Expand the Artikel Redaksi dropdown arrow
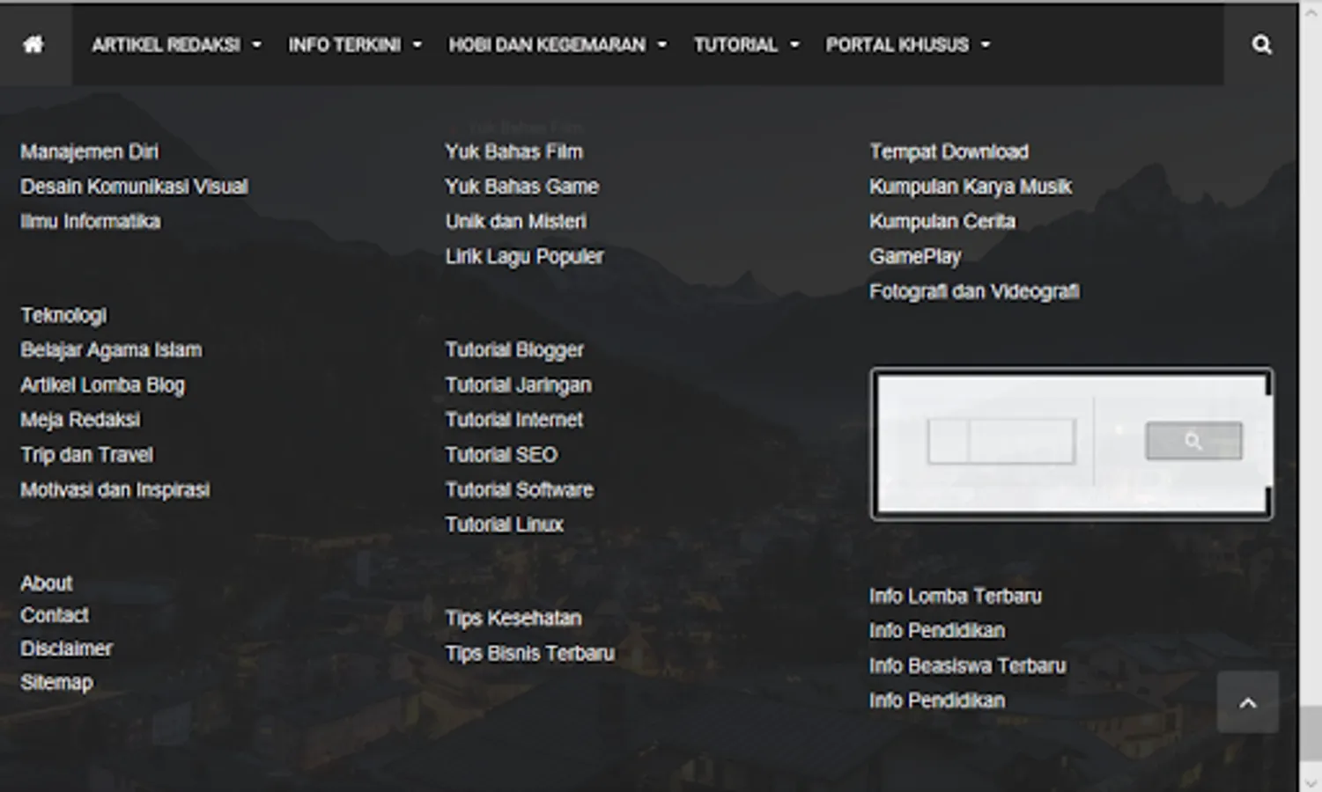Image resolution: width=1322 pixels, height=792 pixels. click(256, 45)
